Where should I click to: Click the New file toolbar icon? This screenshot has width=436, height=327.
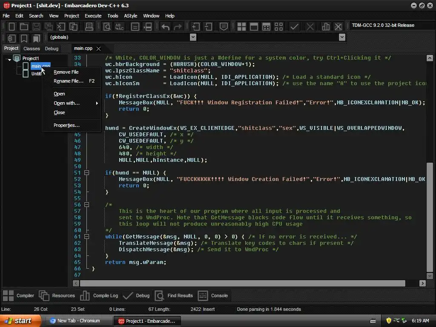click(x=11, y=27)
